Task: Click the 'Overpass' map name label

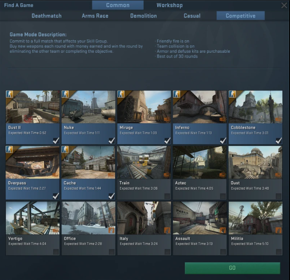Action: tap(17, 183)
